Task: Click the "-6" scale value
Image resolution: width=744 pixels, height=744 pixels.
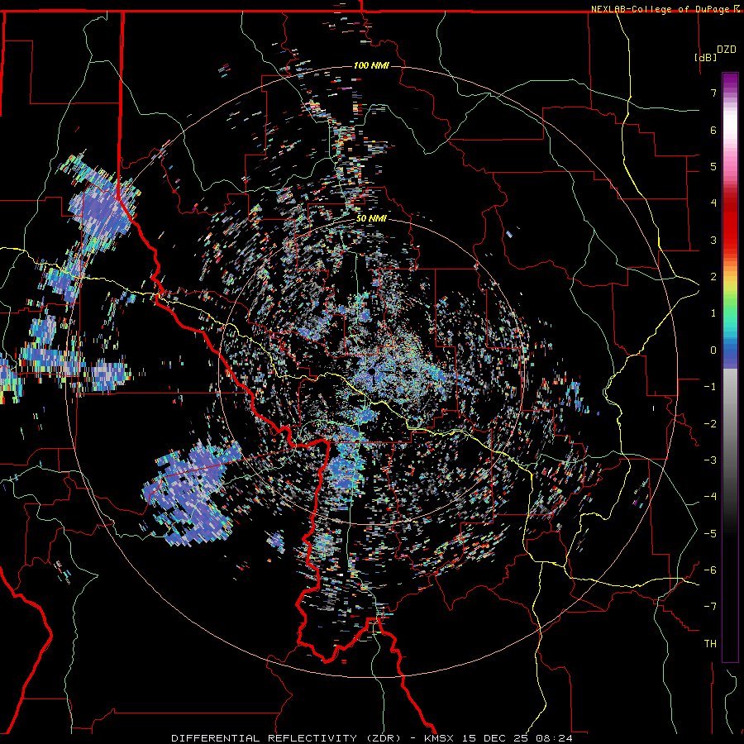Action: click(710, 570)
